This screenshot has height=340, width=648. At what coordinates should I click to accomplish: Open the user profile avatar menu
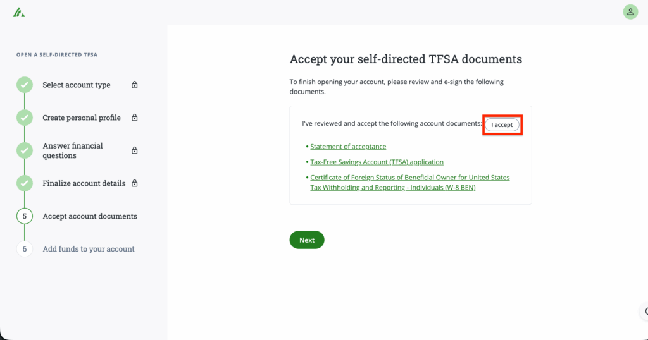point(630,12)
